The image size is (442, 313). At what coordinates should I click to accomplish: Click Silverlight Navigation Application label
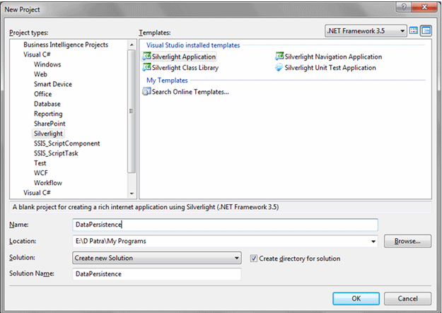pos(333,57)
